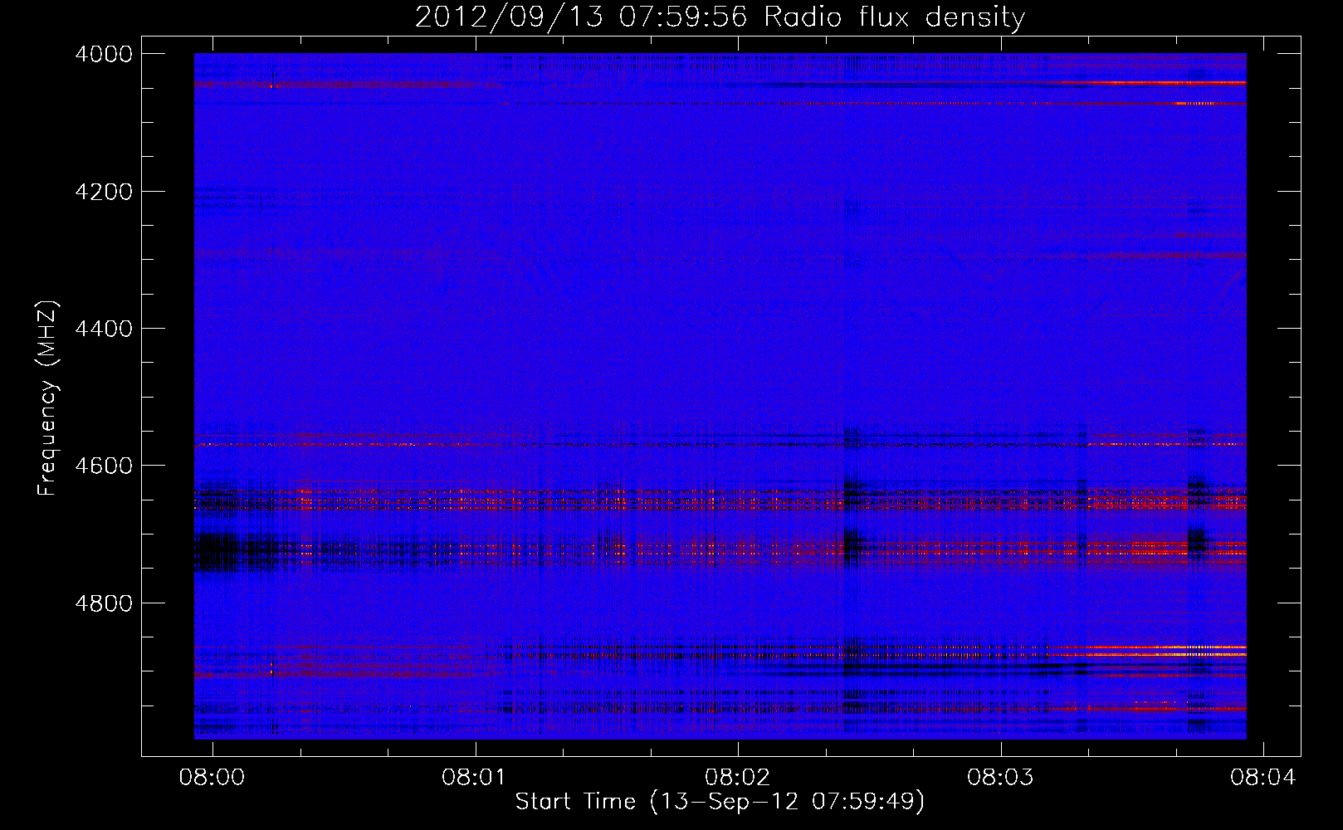The height and width of the screenshot is (830, 1343).
Task: Click the plot title '2012/09/13 07:59:56 Radio flux density'
Action: [x=720, y=17]
